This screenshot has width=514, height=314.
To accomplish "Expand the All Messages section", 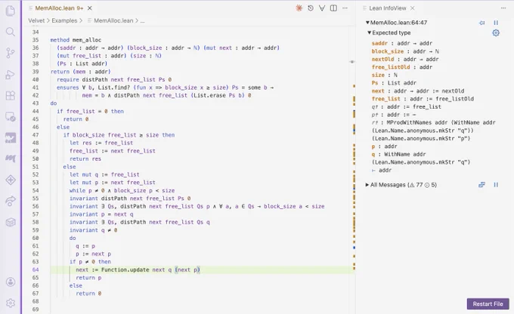I will pos(367,185).
